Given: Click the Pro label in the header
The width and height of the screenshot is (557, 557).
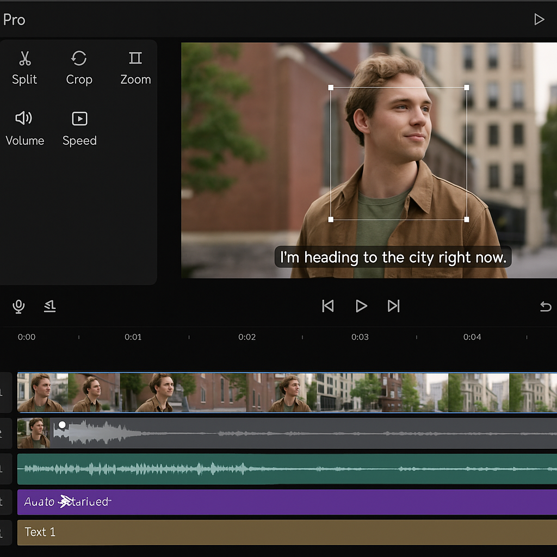Looking at the screenshot, I should pyautogui.click(x=14, y=20).
